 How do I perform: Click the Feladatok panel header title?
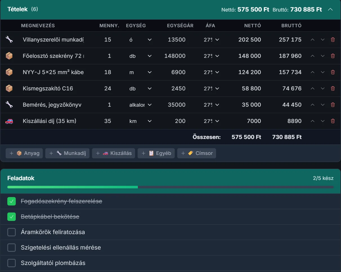click(21, 178)
